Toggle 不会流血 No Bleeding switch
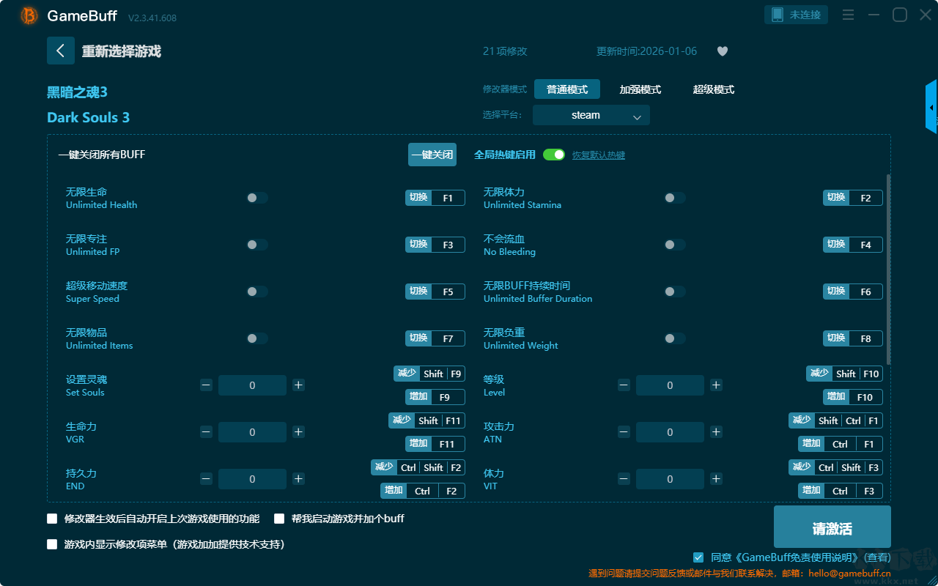 675,245
